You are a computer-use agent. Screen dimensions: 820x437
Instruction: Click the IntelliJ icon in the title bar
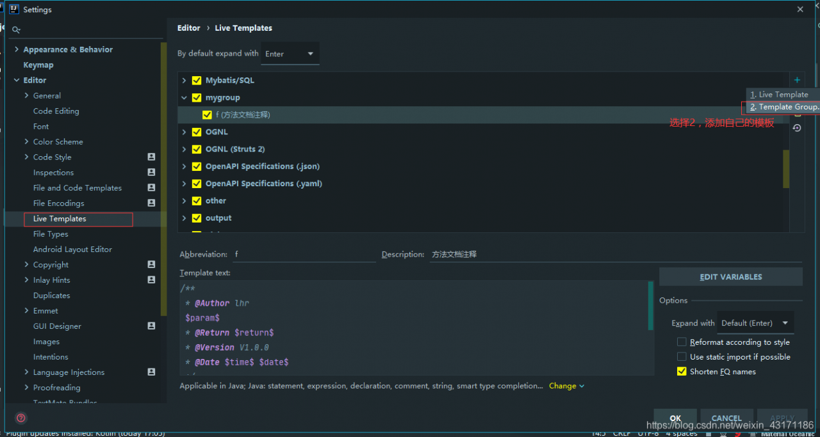point(14,9)
